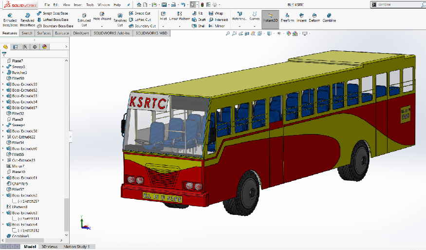Open the Insert menu
The width and height of the screenshot is (426, 250).
coord(78,5)
